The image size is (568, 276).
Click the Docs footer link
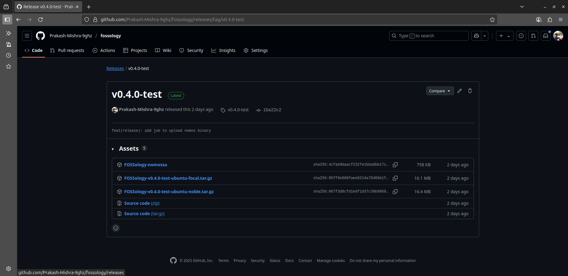(289, 261)
